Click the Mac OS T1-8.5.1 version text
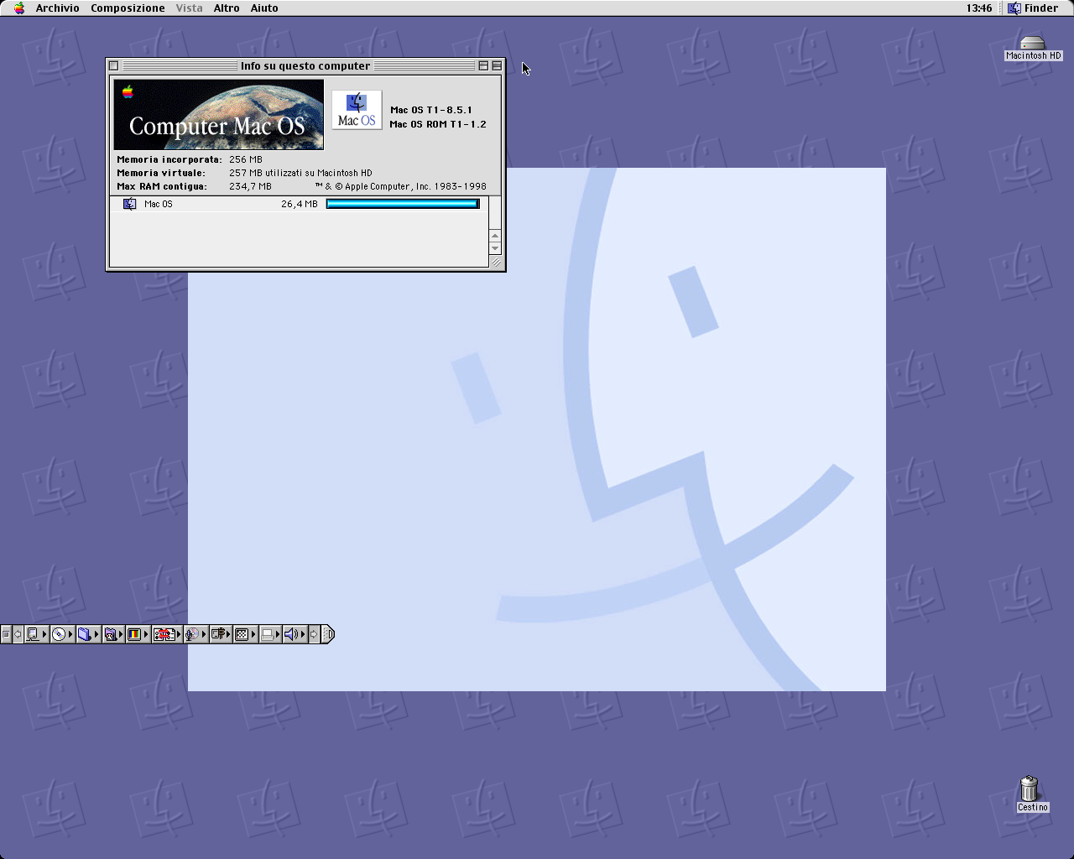1074x859 pixels. (431, 110)
